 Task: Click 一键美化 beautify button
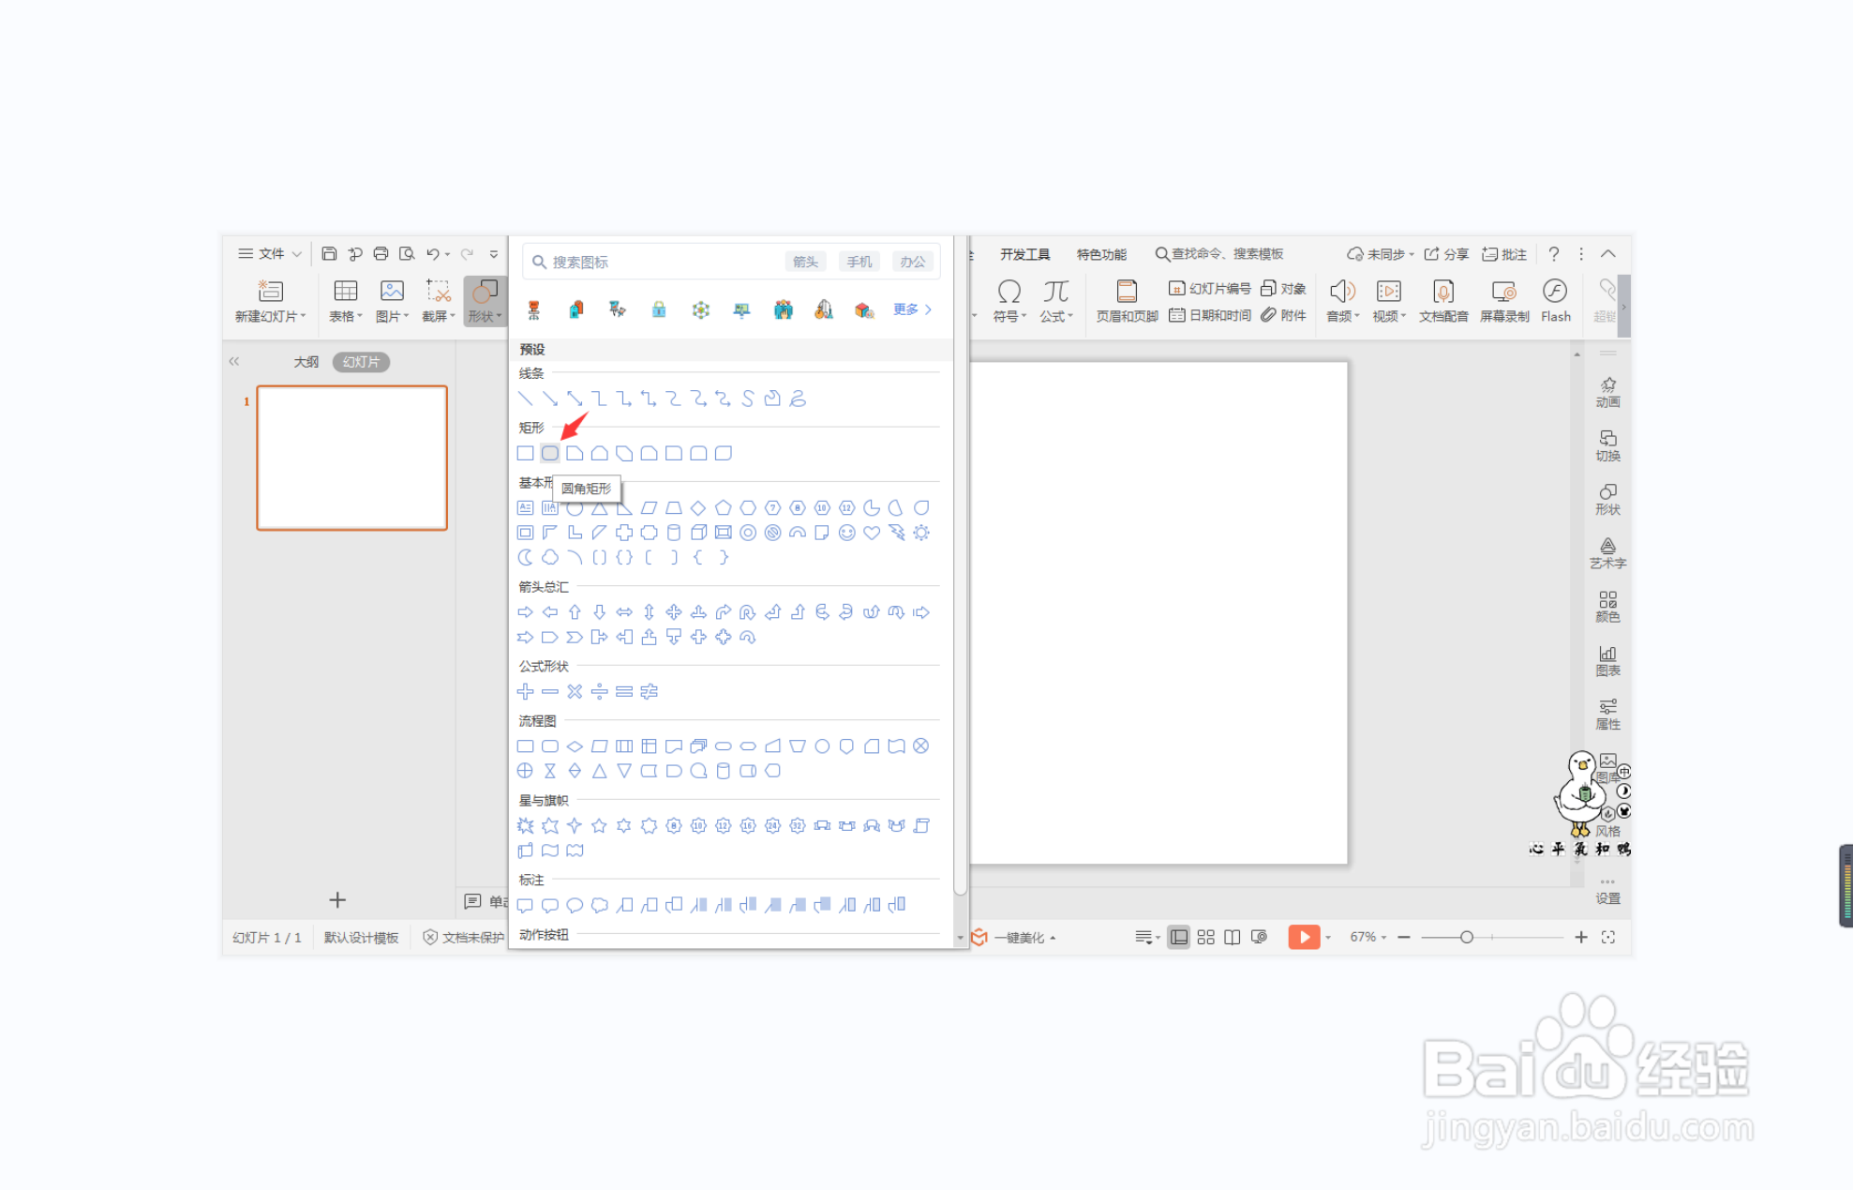(x=1014, y=938)
